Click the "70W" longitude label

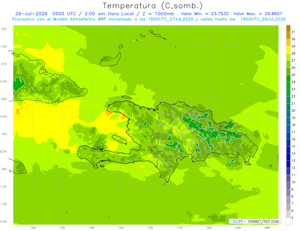pyautogui.click(x=209, y=228)
